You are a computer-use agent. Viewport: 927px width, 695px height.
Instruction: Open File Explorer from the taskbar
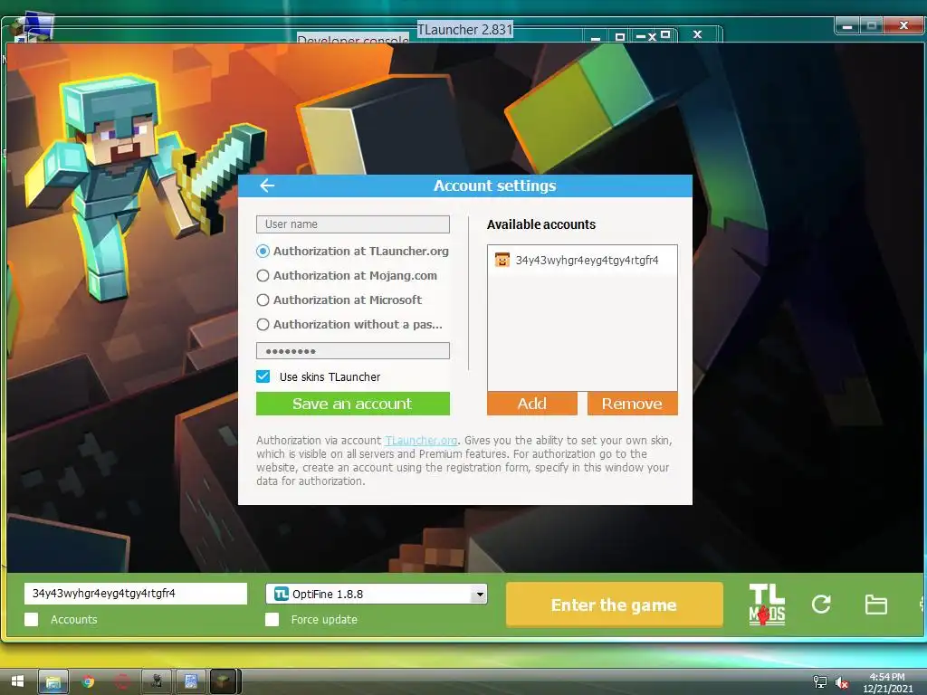tap(53, 681)
